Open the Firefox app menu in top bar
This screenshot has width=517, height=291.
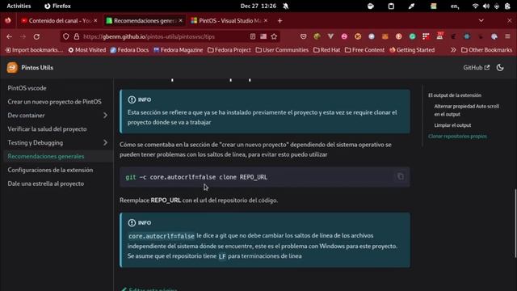click(57, 6)
